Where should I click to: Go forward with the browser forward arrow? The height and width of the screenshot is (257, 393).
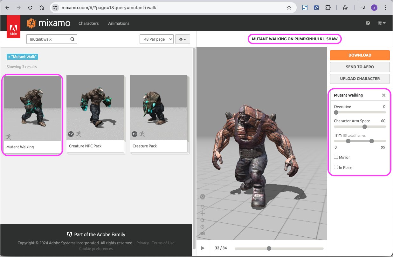click(x=19, y=8)
